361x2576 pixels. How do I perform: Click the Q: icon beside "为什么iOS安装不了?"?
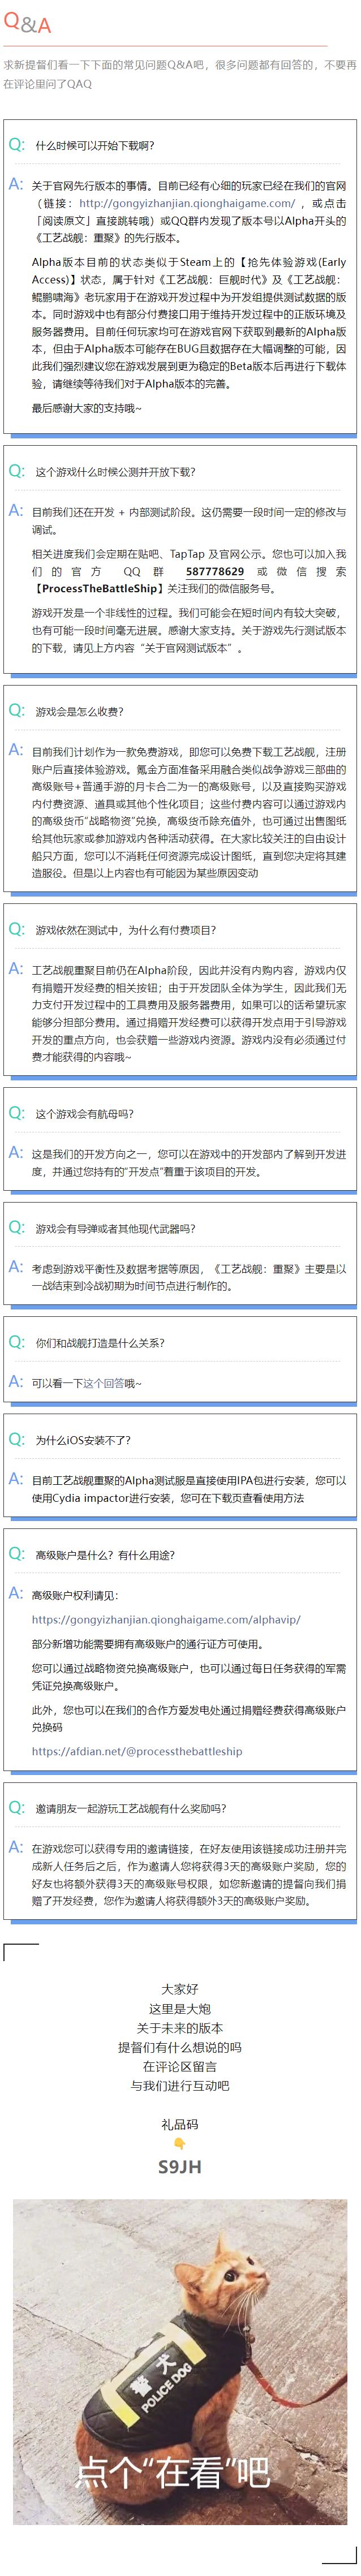[16, 1439]
